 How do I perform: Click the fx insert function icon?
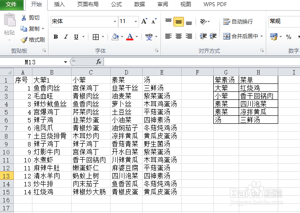coord(99,62)
